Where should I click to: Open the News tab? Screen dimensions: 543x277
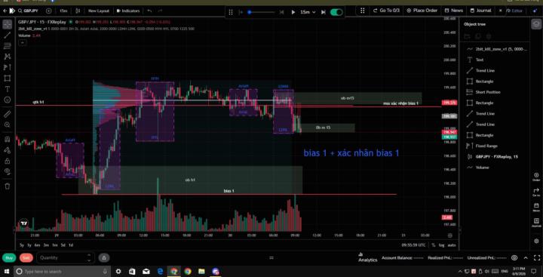(x=454, y=11)
